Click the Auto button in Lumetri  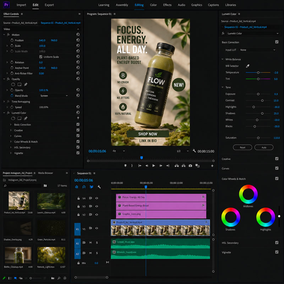point(264,147)
